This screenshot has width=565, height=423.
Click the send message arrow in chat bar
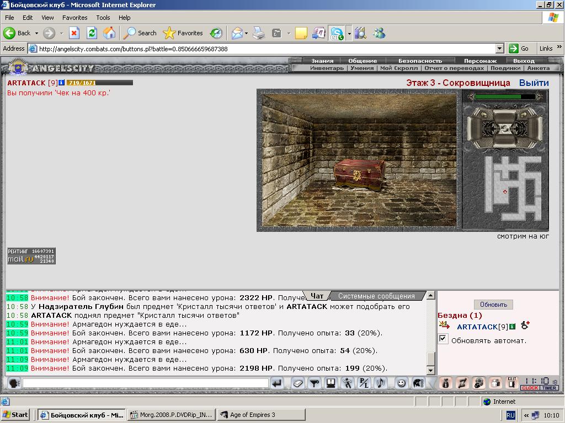coord(277,383)
